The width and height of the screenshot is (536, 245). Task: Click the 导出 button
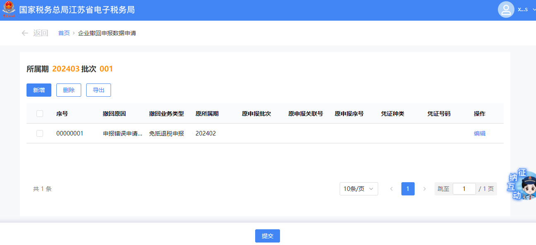coord(99,90)
